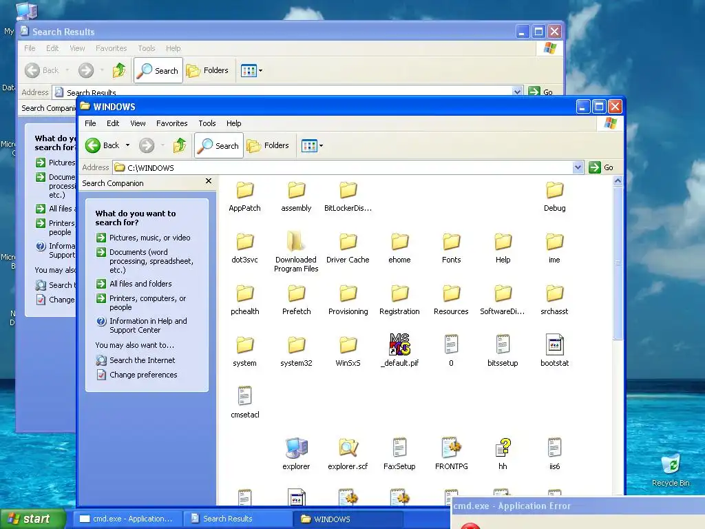Select the file named 0

[452, 351]
